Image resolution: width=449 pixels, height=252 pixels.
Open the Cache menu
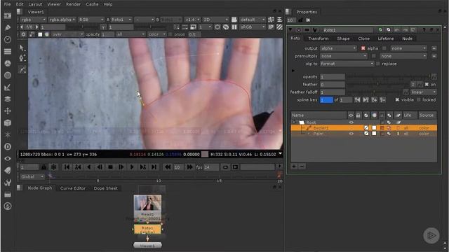point(92,4)
